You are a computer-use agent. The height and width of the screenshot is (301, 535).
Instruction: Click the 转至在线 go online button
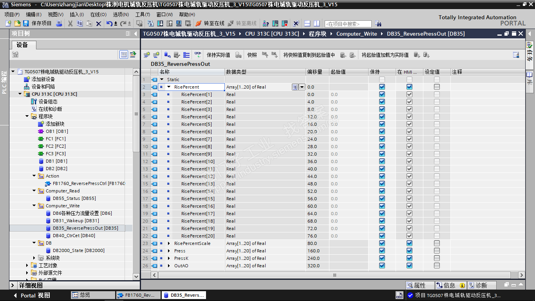(210, 24)
